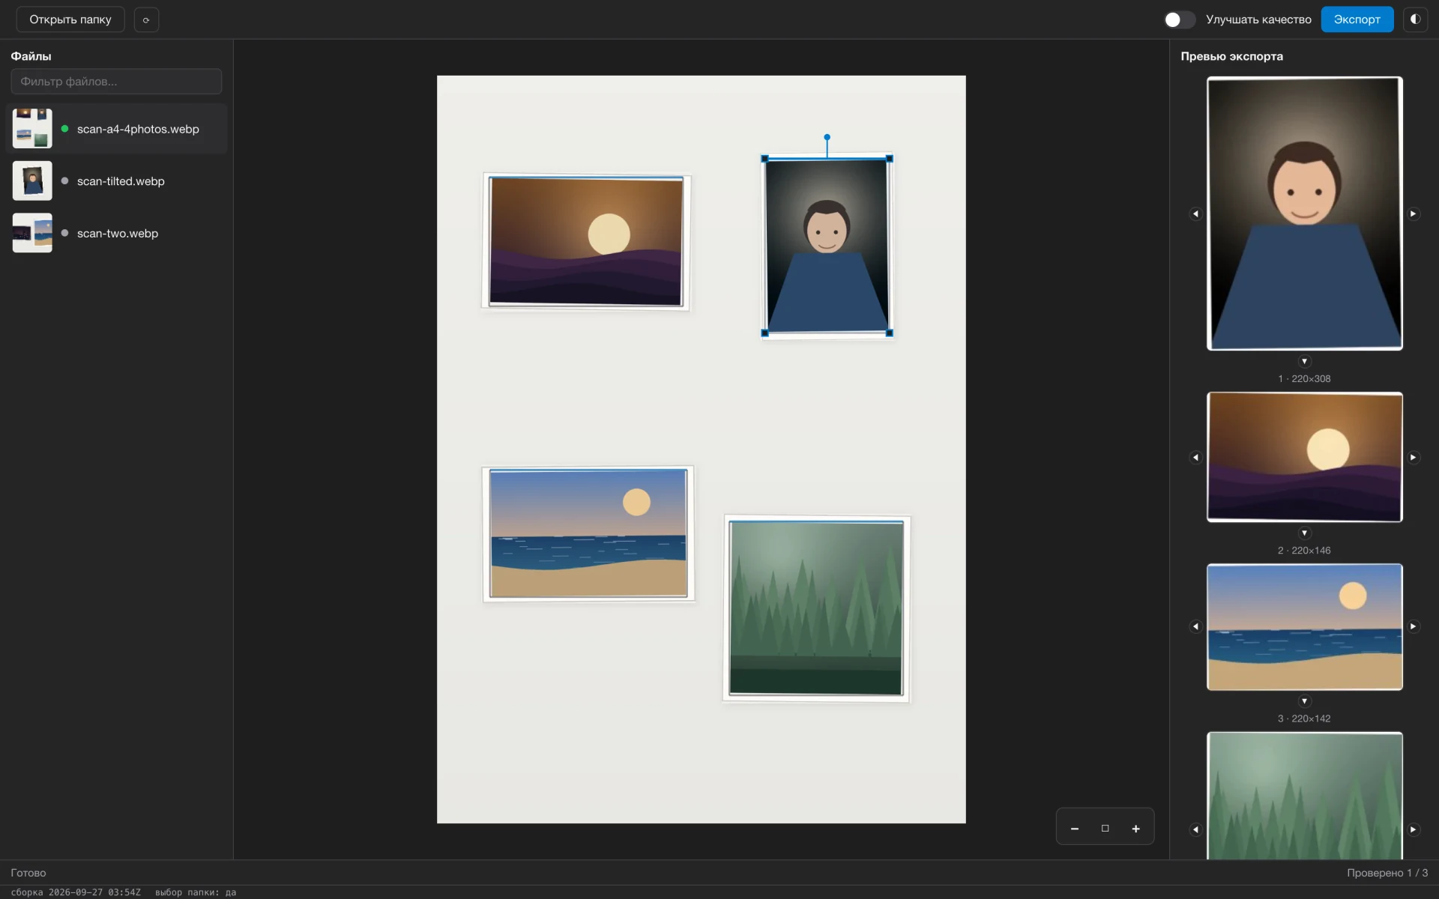1439x899 pixels.
Task: Fit the view with the square zoom icon
Action: coord(1105,829)
